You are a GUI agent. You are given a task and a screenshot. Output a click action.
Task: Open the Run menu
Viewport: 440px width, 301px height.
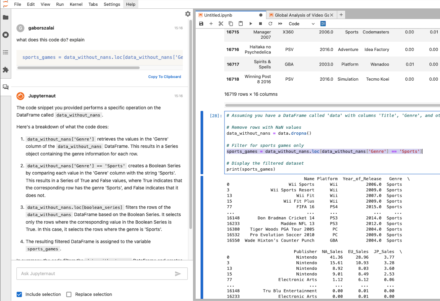click(60, 4)
